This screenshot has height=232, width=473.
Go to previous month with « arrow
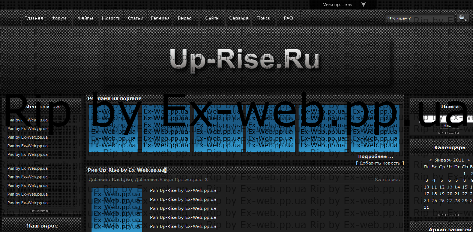[430, 160]
